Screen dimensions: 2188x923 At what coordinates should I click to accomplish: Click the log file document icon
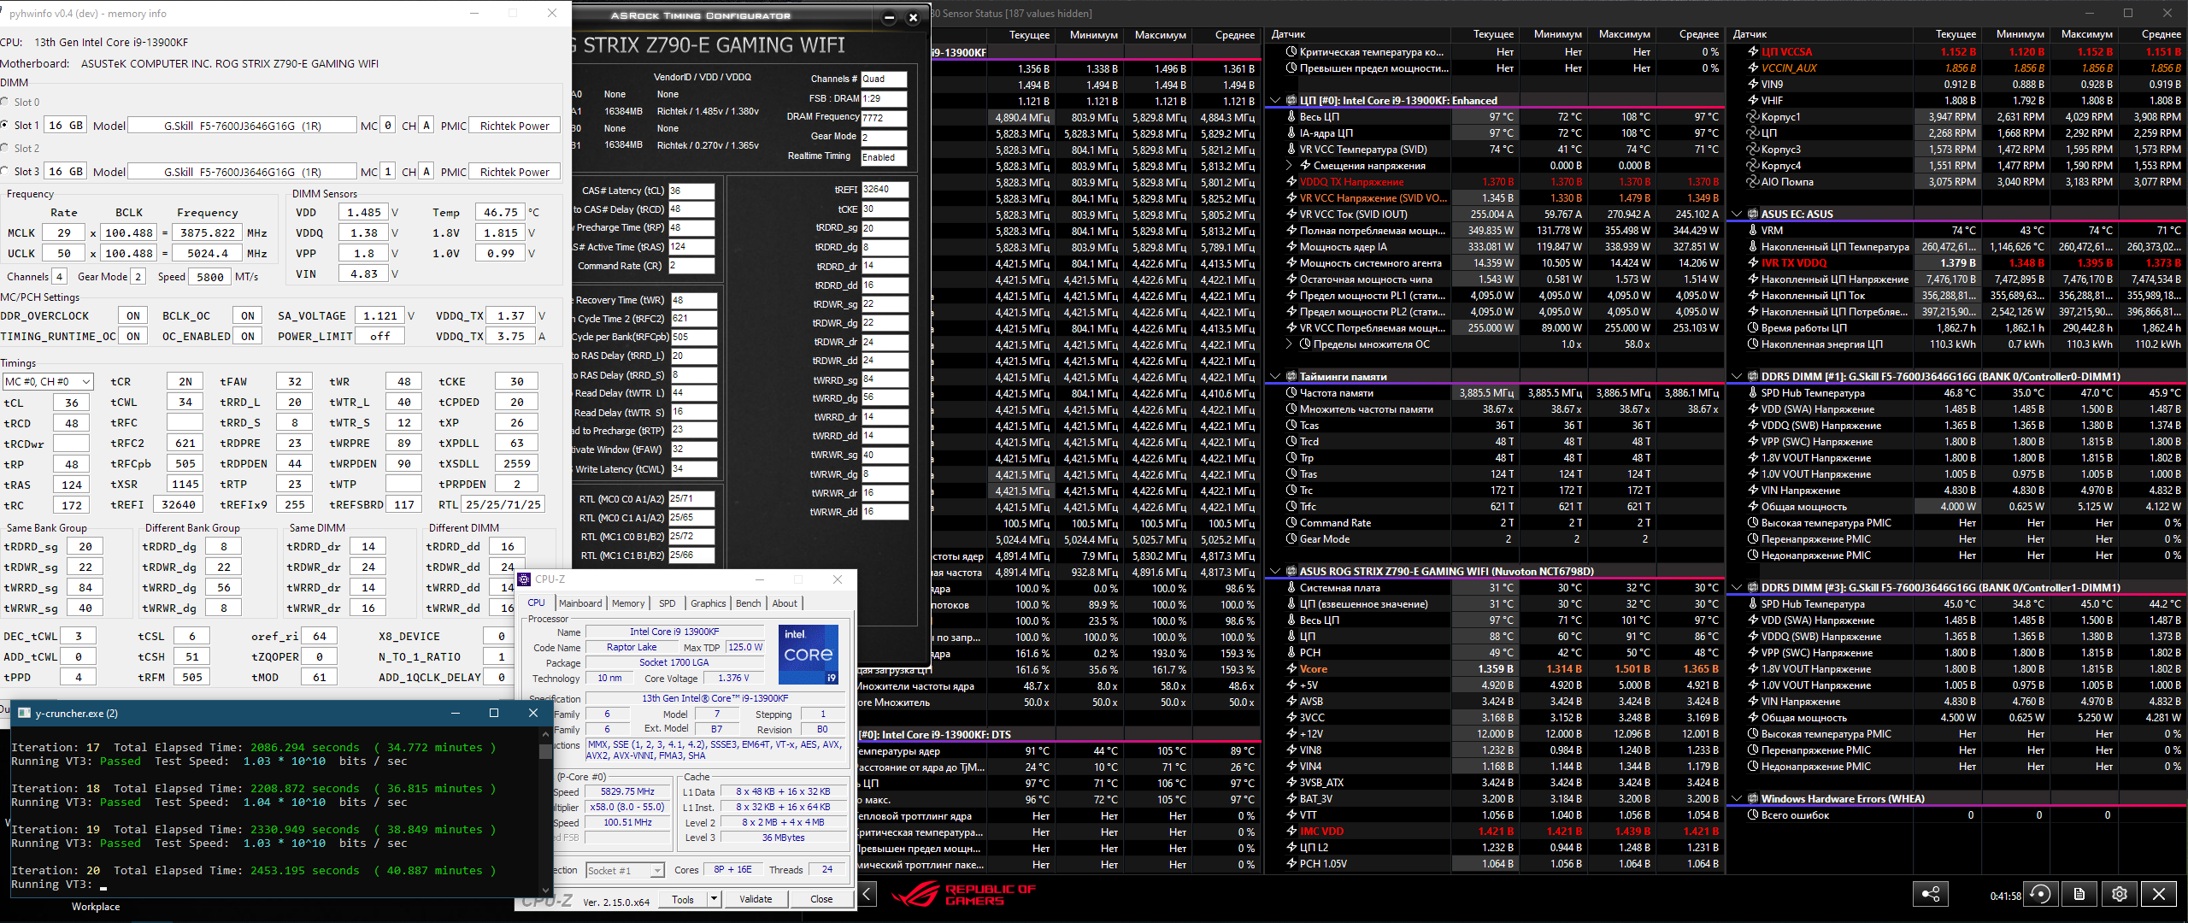tap(2079, 894)
